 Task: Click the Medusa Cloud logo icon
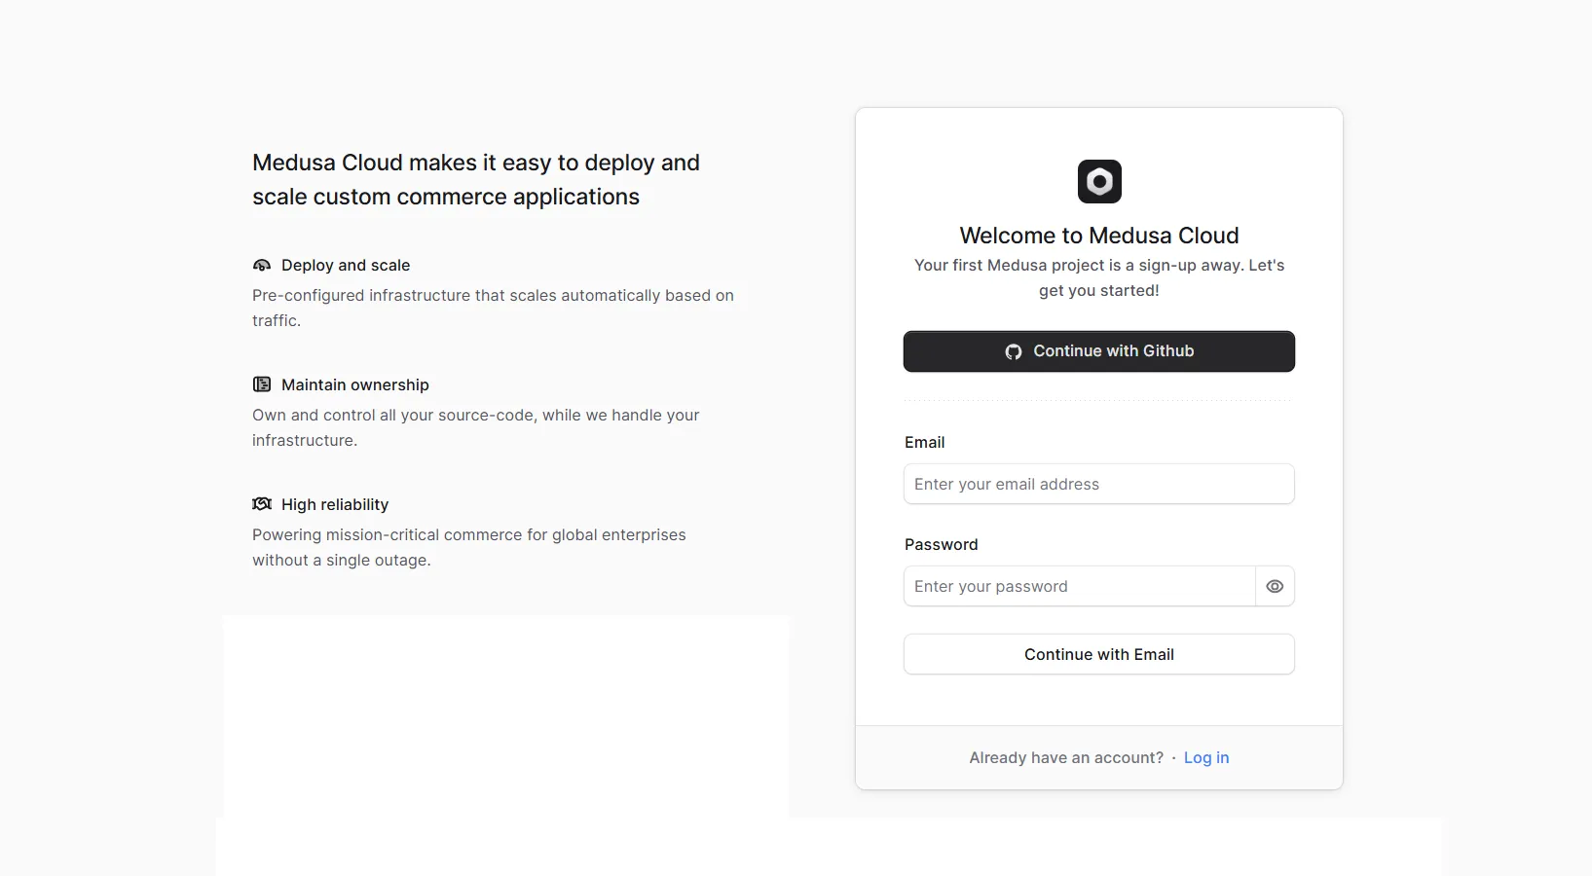[x=1098, y=181]
